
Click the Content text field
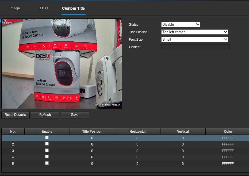pos(195,47)
